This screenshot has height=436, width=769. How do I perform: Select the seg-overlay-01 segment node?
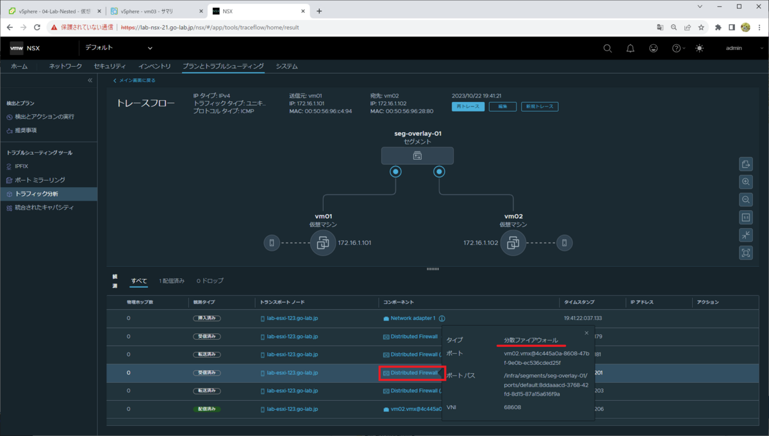click(x=417, y=155)
